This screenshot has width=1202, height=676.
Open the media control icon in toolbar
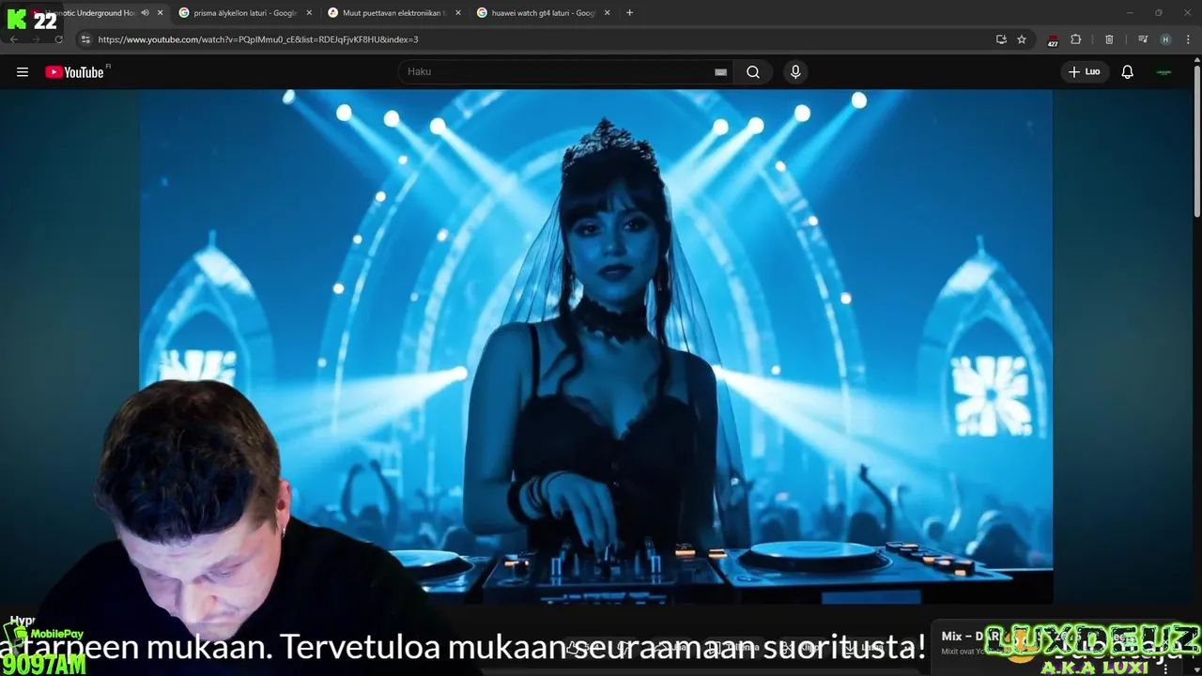pos(1143,39)
